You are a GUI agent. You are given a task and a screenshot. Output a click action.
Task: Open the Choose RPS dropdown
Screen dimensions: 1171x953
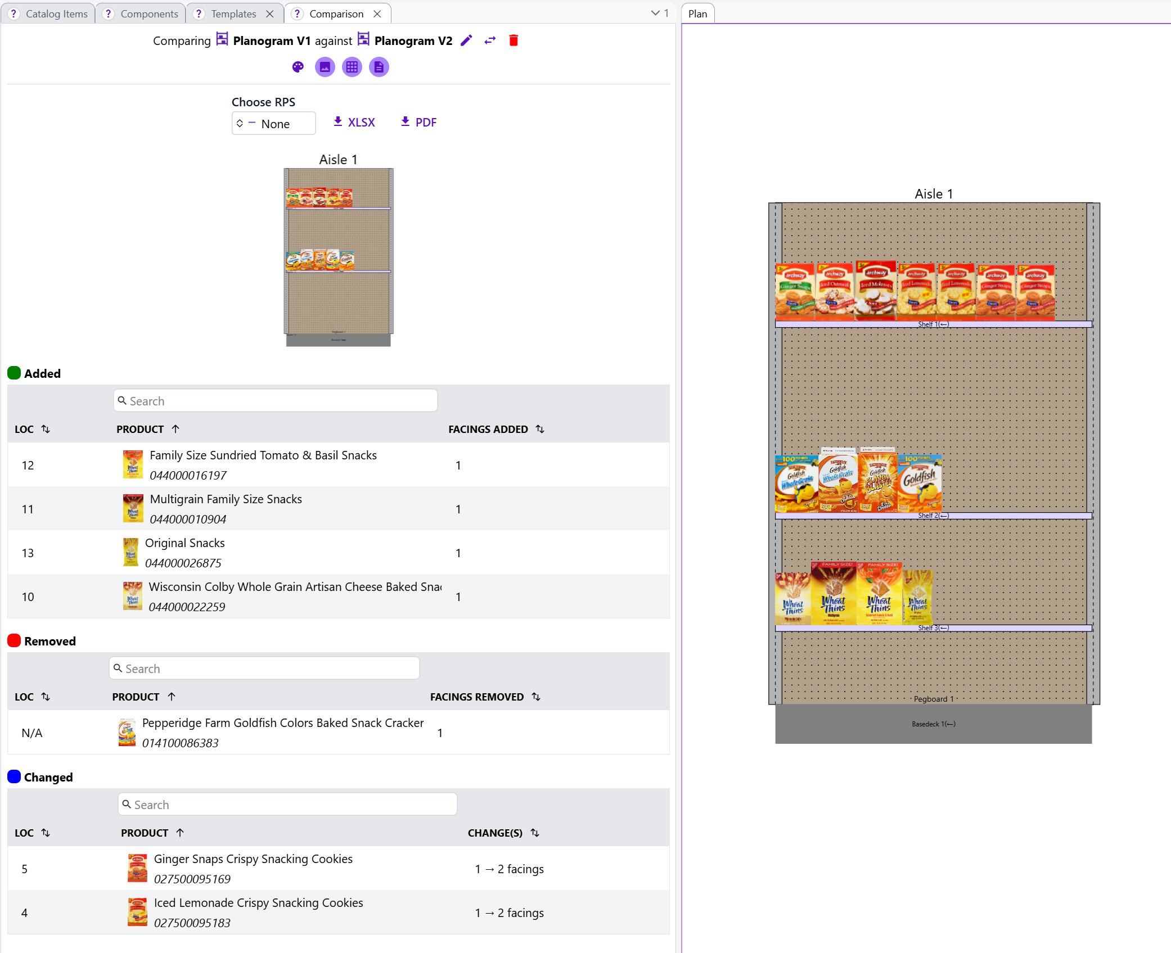pyautogui.click(x=273, y=124)
